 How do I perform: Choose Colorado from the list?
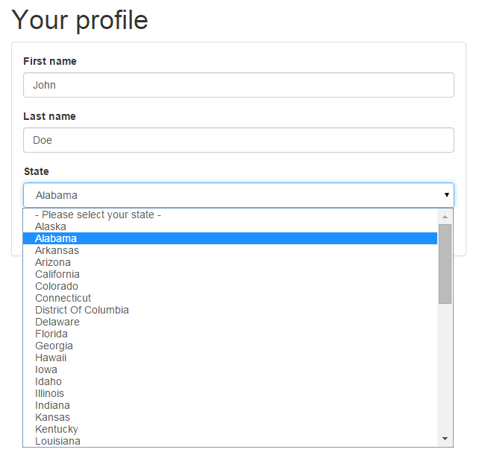(x=230, y=286)
